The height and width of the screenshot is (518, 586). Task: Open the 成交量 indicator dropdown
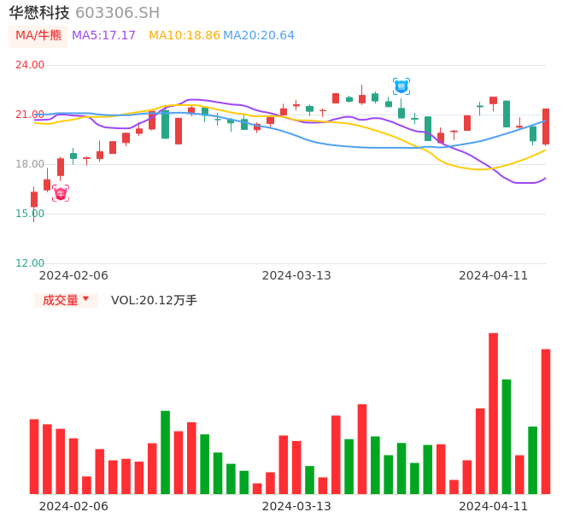tap(66, 300)
